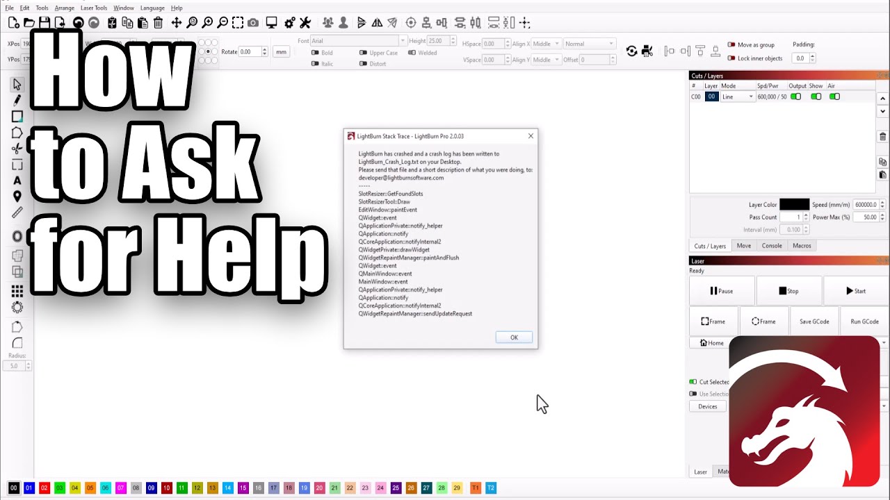Open Preview with the monitor icon
Viewport: 890px width, 500px height.
pyautogui.click(x=271, y=23)
